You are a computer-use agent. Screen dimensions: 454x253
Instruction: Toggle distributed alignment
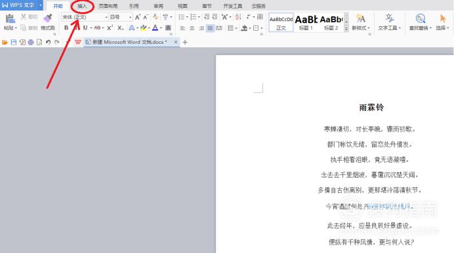219,28
